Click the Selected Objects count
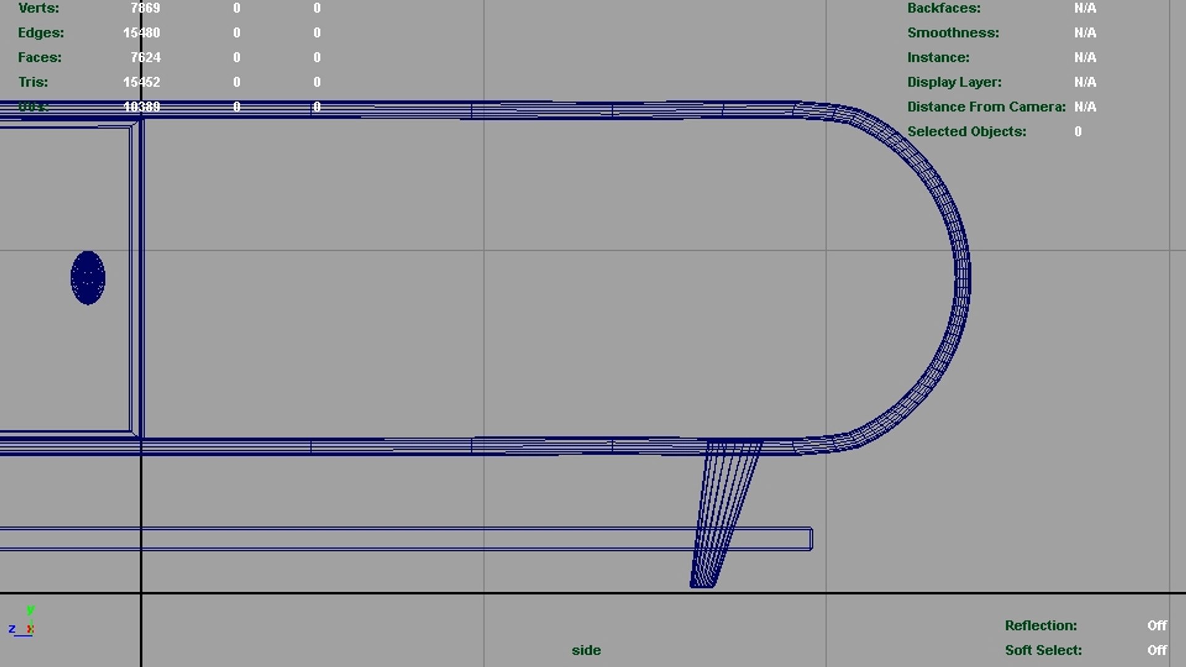 pyautogui.click(x=1077, y=132)
